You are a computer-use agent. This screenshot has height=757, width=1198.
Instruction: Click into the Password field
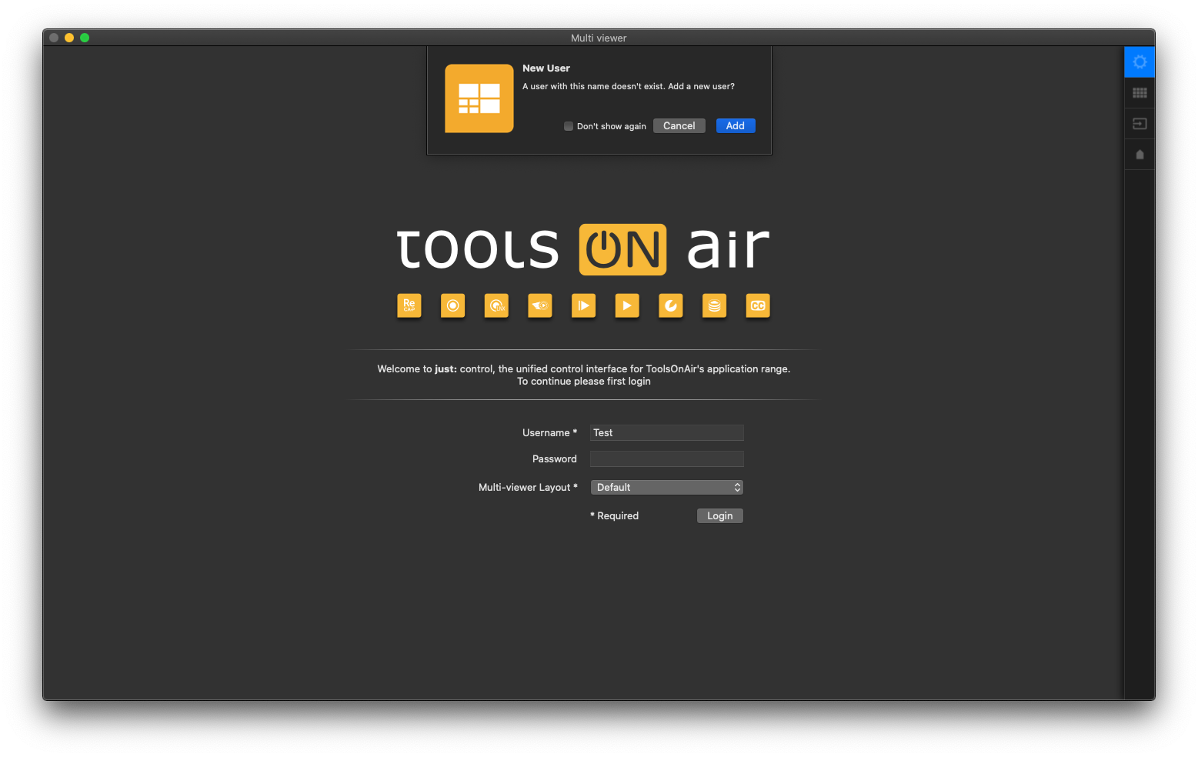667,459
